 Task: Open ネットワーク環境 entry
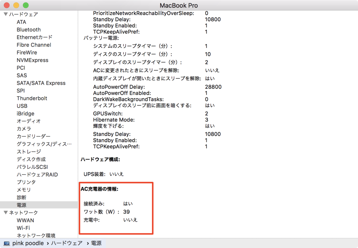(x=36, y=235)
